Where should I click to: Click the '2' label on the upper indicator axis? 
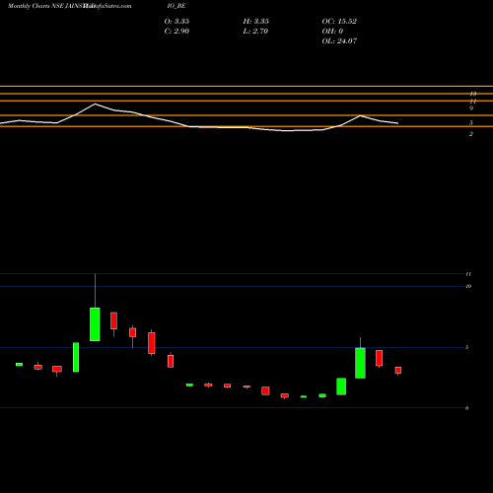(471, 134)
